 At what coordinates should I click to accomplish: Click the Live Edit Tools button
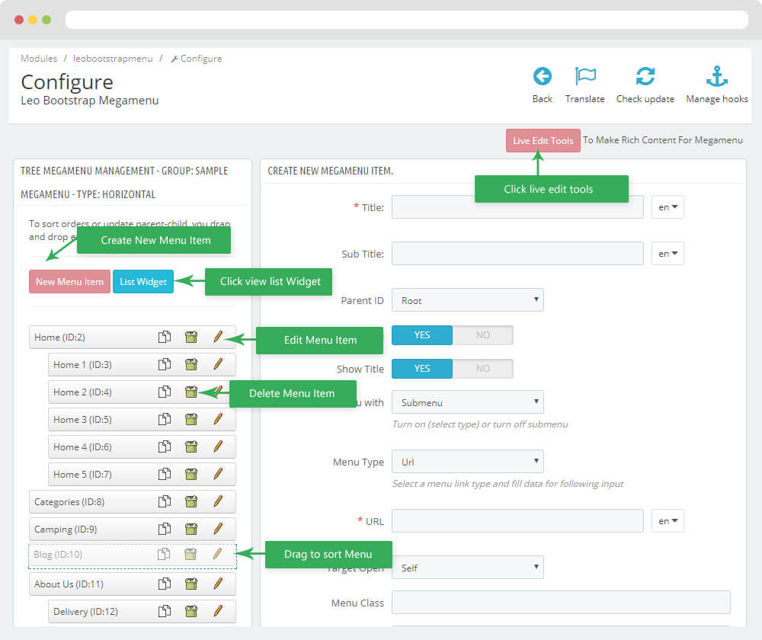(543, 141)
